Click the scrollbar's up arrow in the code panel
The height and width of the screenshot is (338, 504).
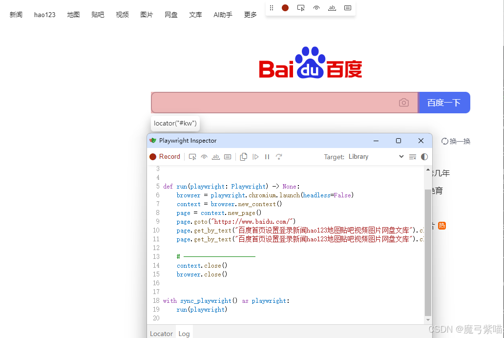click(x=428, y=169)
